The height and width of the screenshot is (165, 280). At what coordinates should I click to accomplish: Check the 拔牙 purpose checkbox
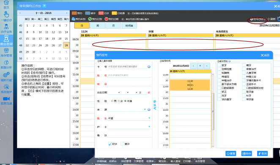(x=219, y=65)
